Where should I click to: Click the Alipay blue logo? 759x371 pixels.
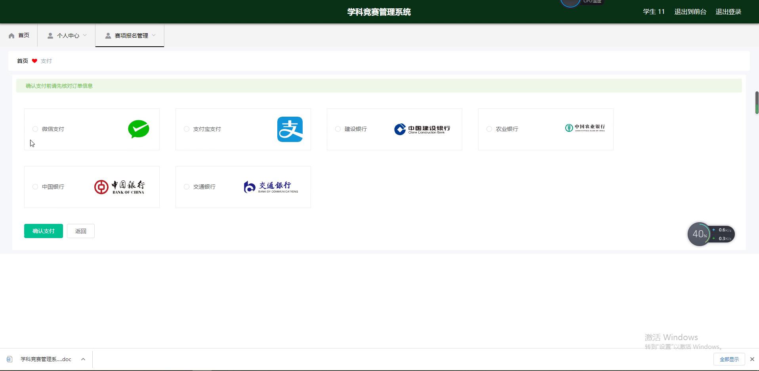click(290, 129)
